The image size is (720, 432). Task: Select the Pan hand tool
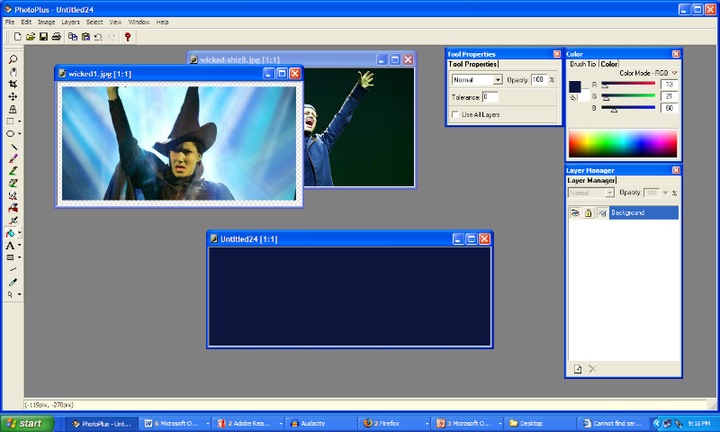[x=13, y=72]
